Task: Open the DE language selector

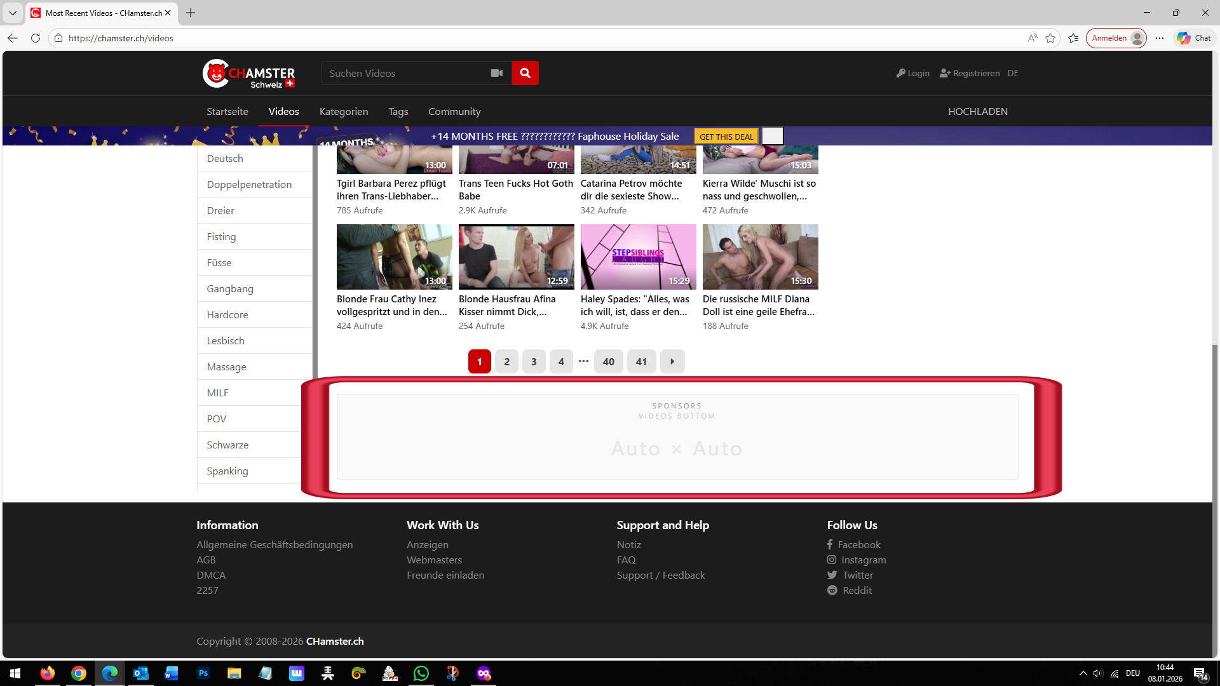Action: (1013, 73)
